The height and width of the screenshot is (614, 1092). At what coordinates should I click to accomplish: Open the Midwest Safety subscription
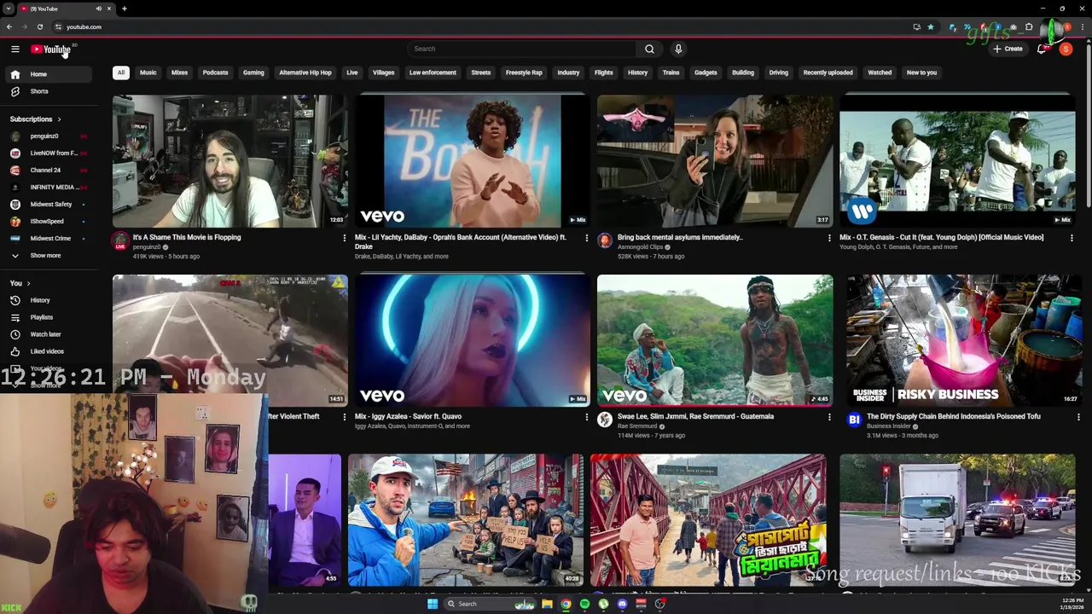[47, 205]
